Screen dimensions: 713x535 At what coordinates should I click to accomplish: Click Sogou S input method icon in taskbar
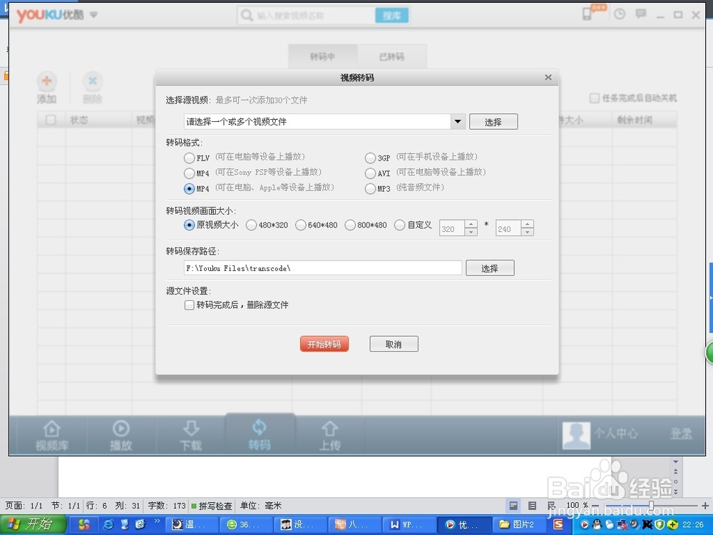click(x=558, y=524)
